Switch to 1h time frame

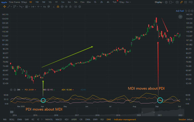pyautogui.click(x=95, y=2)
